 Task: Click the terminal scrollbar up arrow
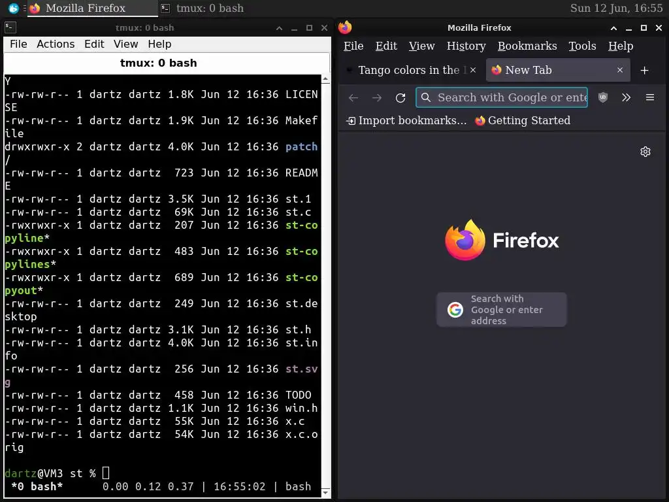325,79
